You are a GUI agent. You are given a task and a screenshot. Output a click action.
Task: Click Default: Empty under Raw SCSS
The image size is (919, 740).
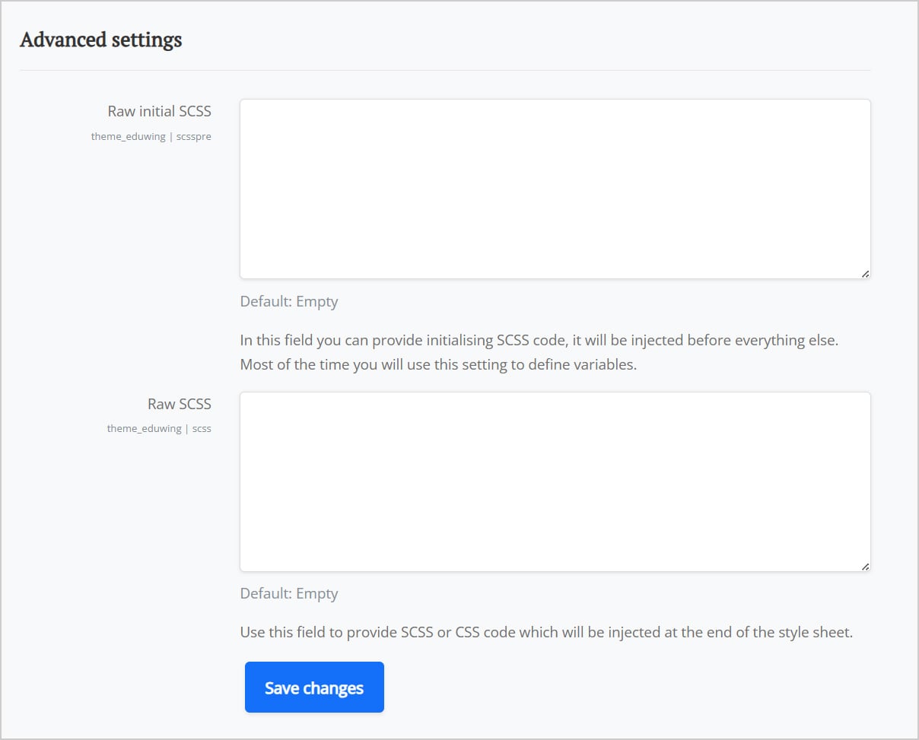point(288,593)
